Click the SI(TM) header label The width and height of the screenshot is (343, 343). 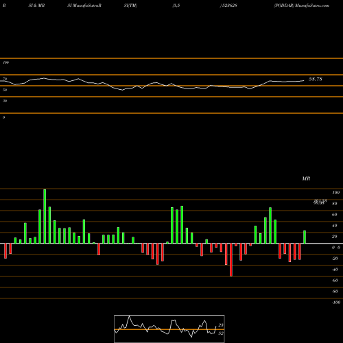130,5
